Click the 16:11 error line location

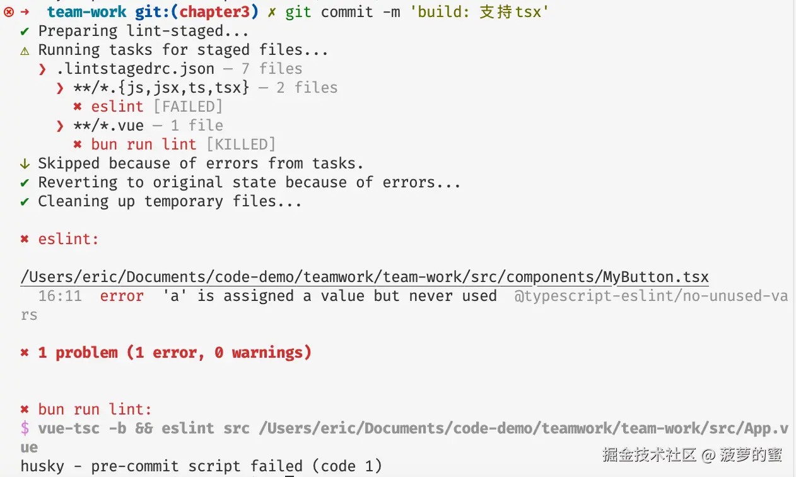[x=60, y=296]
